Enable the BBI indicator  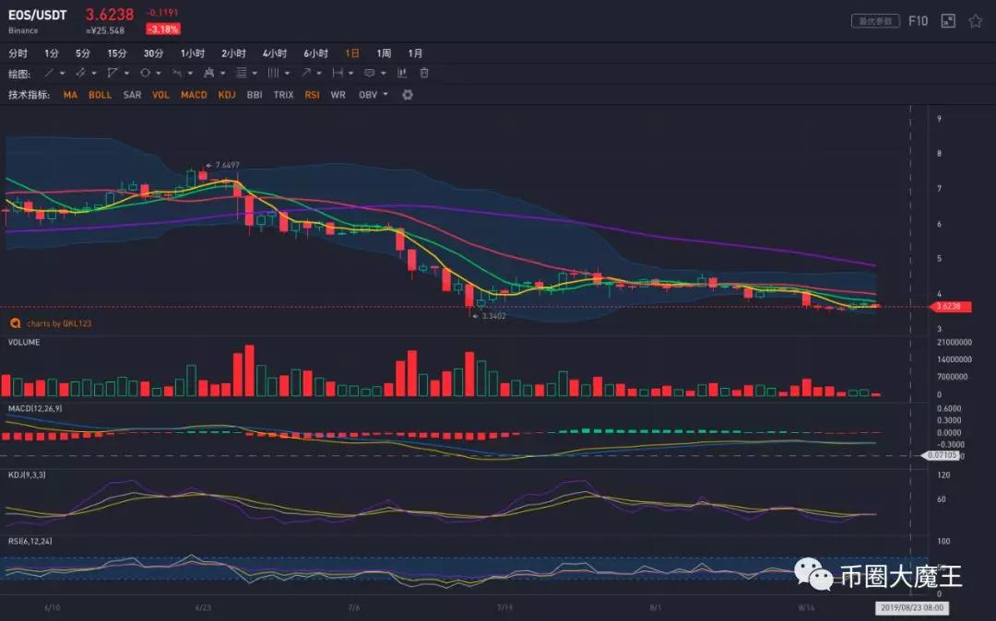[255, 95]
